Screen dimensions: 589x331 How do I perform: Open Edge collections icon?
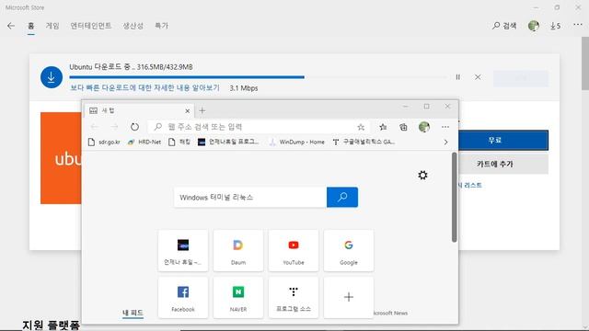403,127
